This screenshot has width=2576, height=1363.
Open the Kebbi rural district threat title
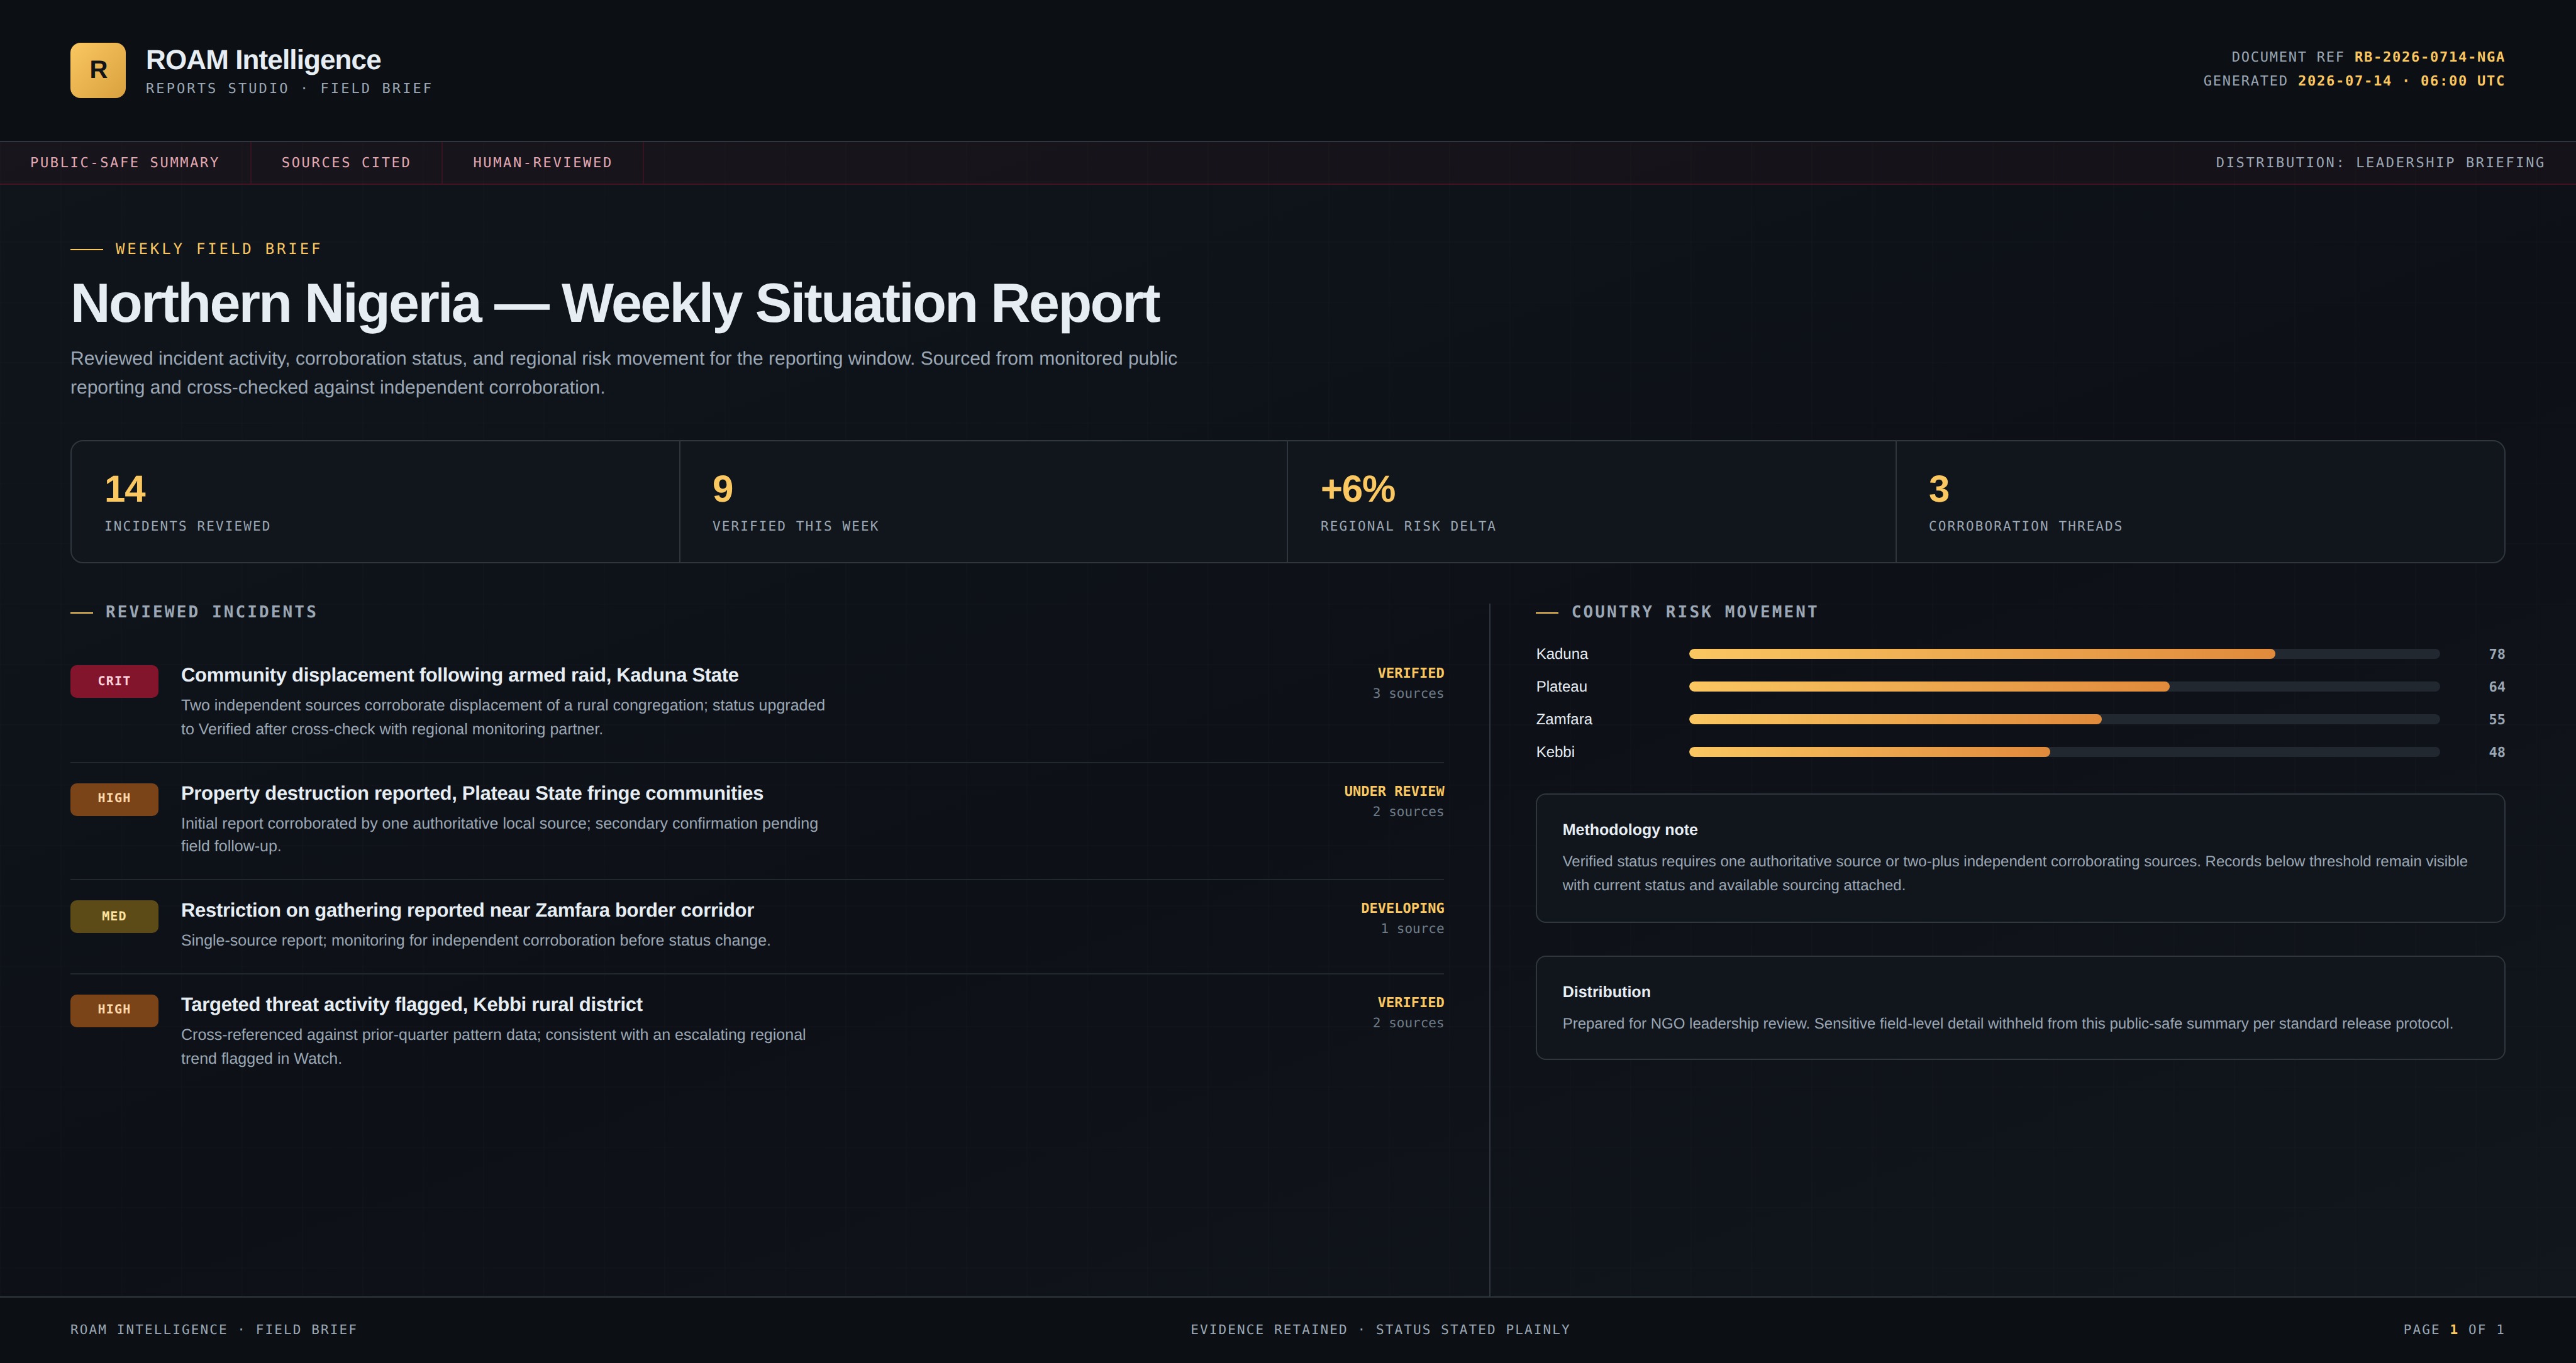(412, 1004)
